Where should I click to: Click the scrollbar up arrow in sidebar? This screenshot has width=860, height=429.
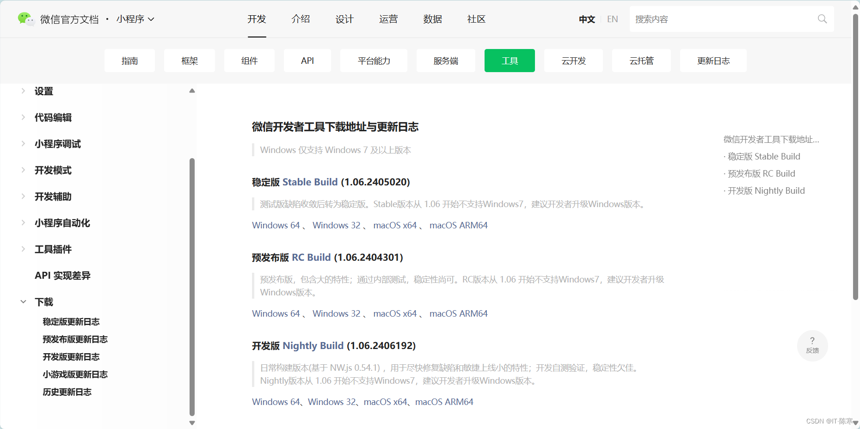(192, 91)
